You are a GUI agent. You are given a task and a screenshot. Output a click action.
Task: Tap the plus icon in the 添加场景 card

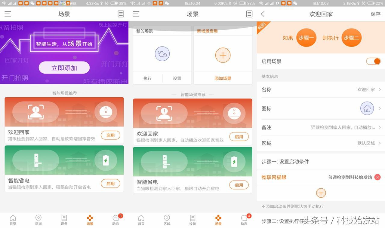point(223,55)
